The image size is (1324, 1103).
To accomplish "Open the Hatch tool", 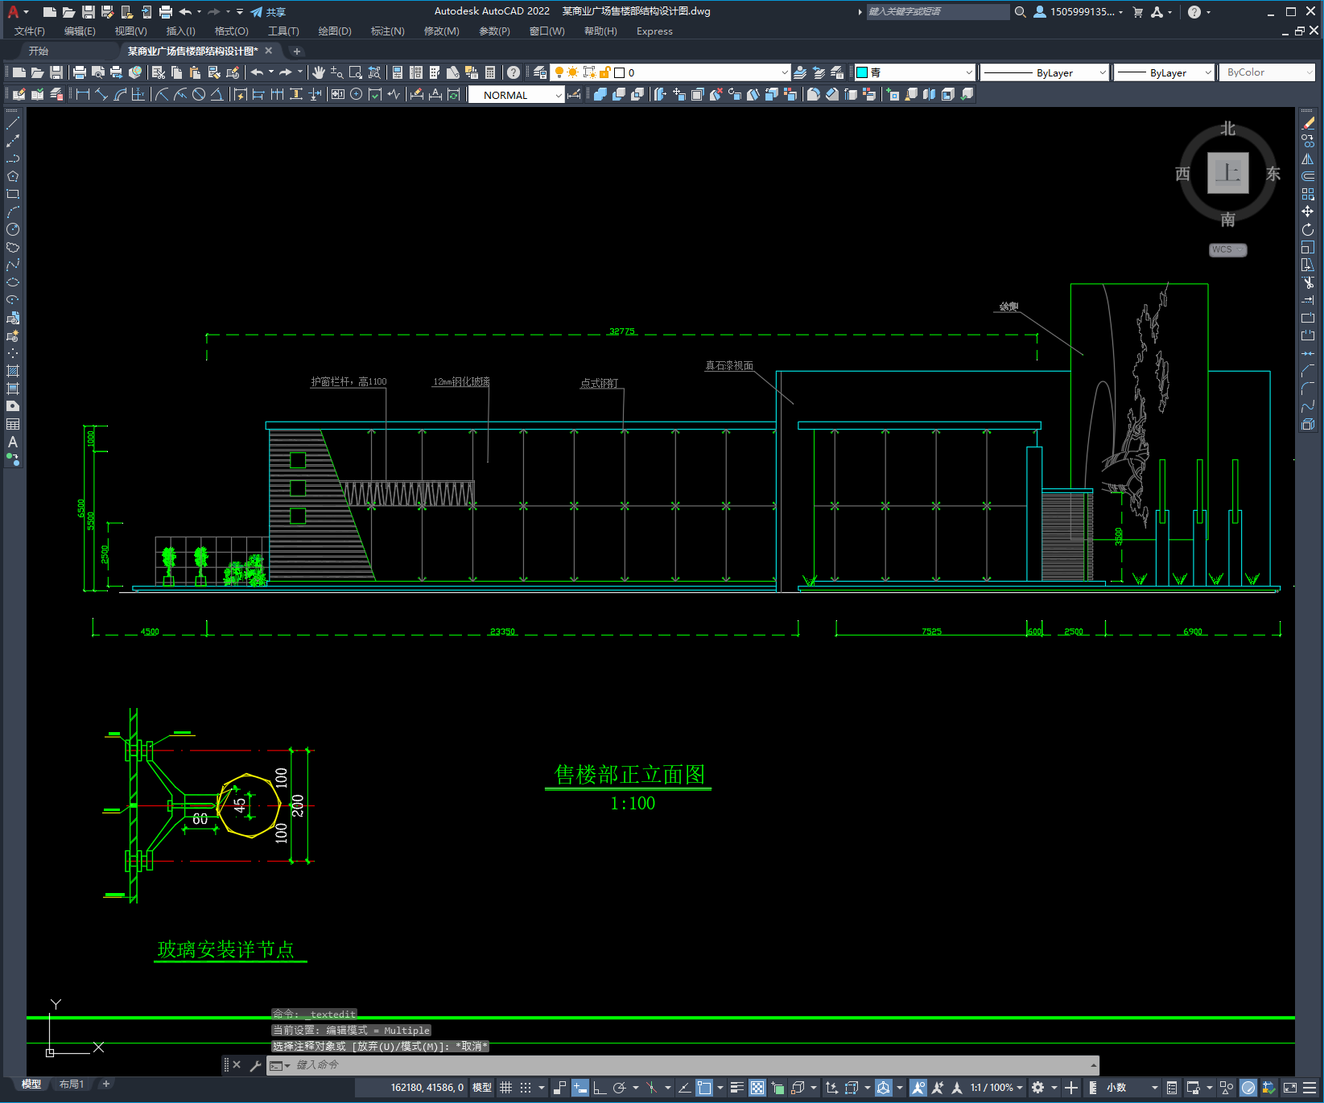I will [x=13, y=371].
